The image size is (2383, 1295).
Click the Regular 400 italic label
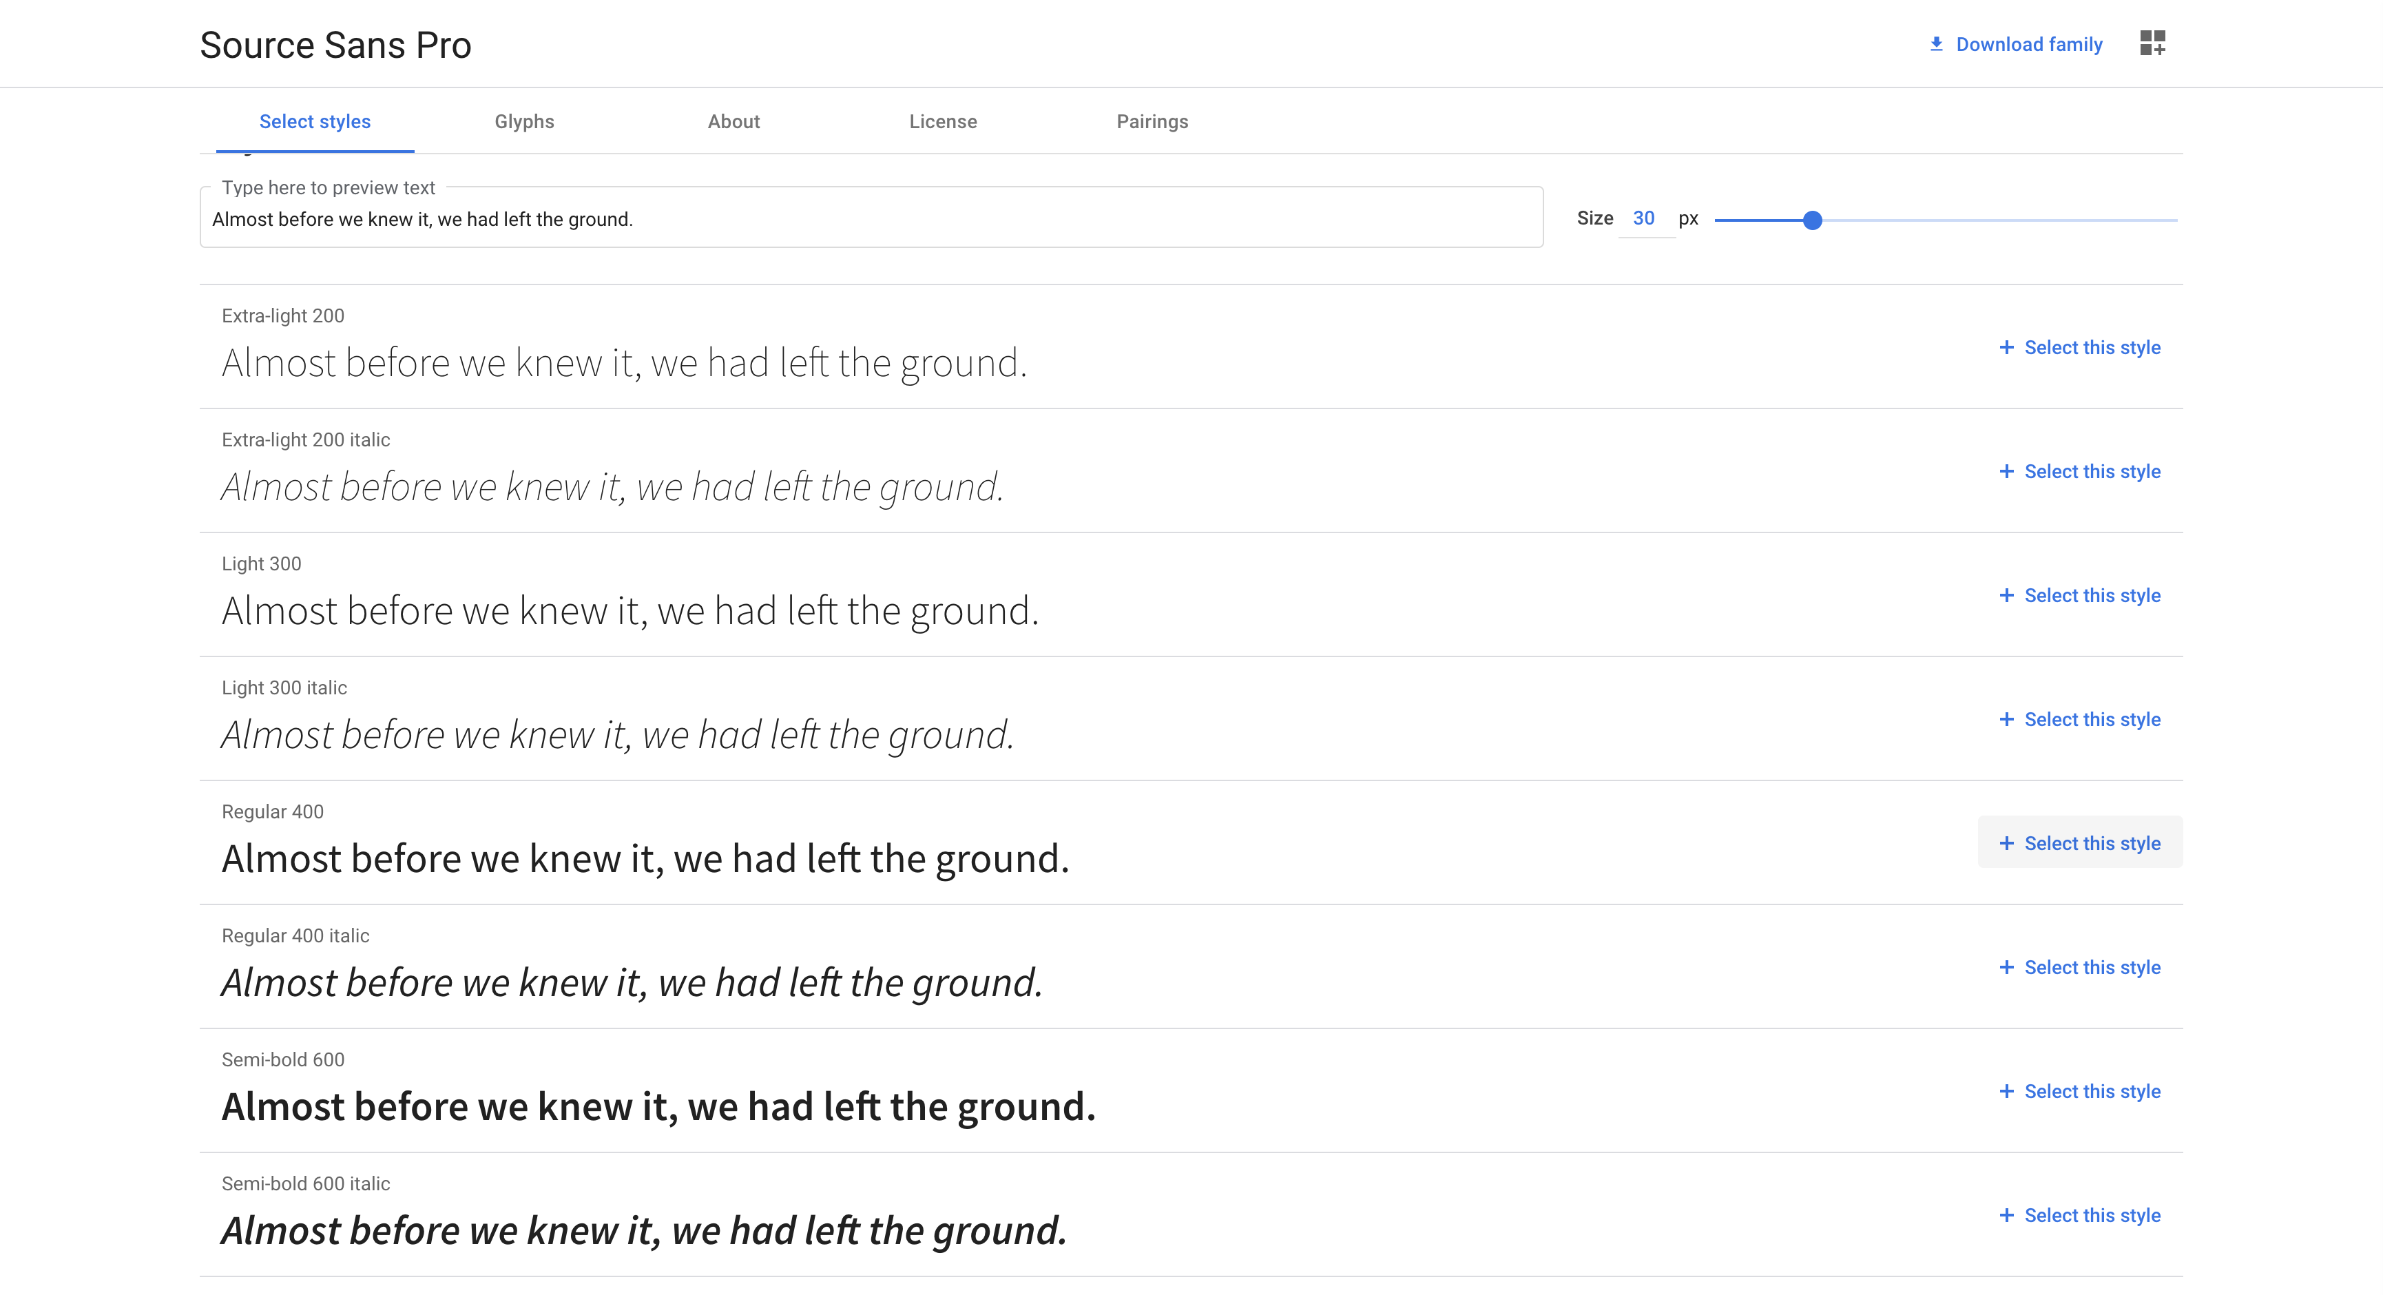[295, 935]
